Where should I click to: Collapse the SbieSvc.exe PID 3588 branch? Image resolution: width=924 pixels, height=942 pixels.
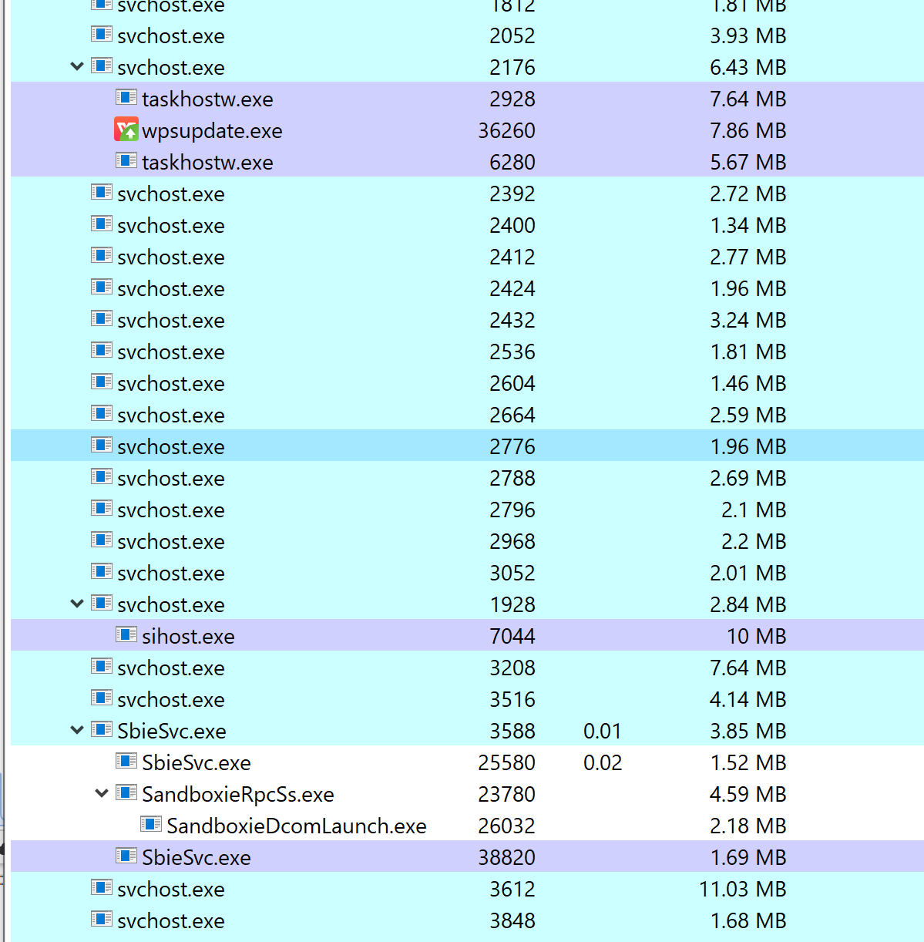coord(76,729)
